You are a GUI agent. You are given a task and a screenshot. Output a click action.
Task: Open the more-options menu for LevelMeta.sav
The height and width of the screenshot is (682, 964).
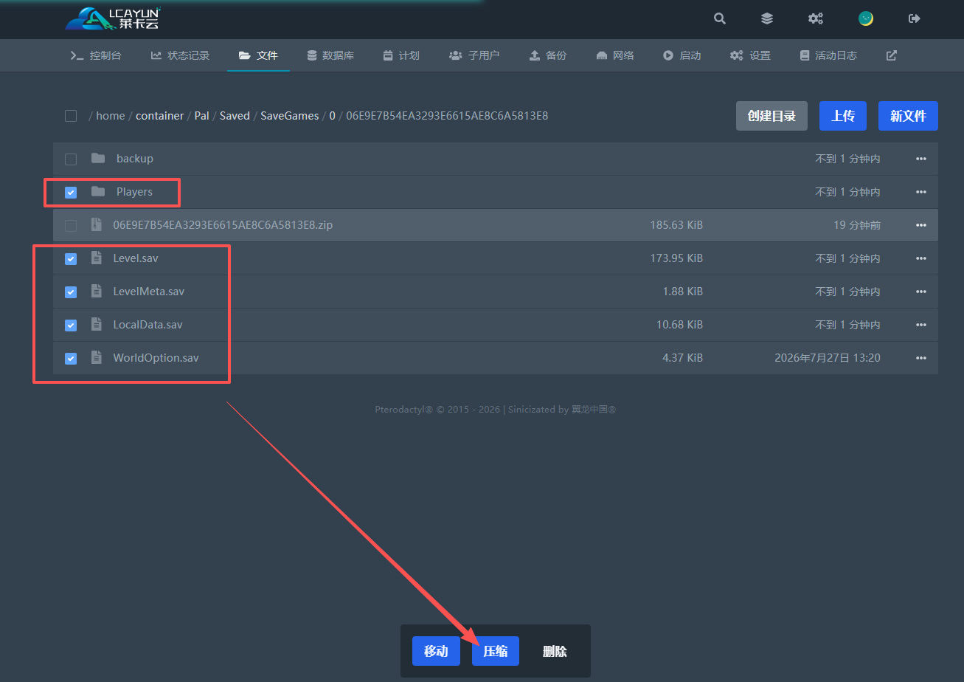click(x=920, y=292)
